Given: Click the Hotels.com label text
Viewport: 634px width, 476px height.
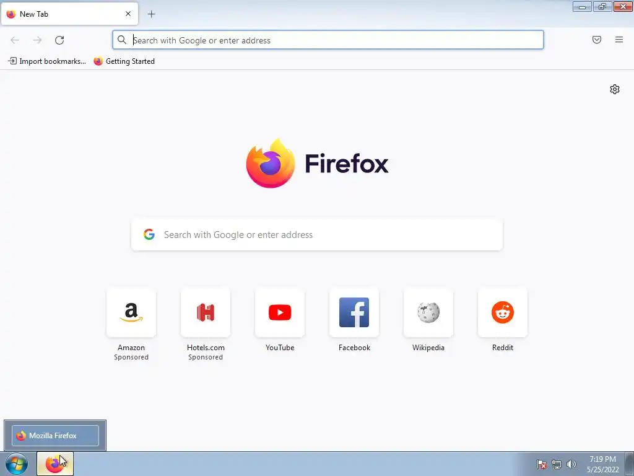Looking at the screenshot, I should (206, 348).
